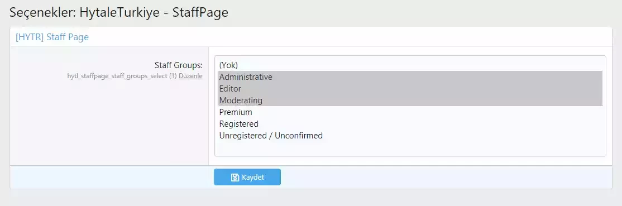Click the empty space inside Staff Groups listbox
Viewport: 622px width, 206px height.
click(410, 149)
